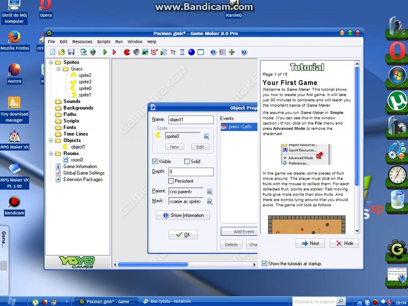This screenshot has width=408, height=306.
Task: Delete the selected event
Action: [231, 245]
